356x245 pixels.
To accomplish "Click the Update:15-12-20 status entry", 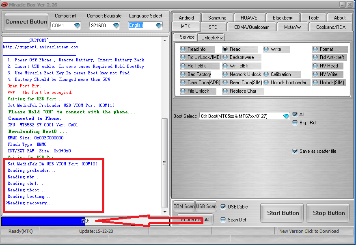I will click(x=96, y=231).
